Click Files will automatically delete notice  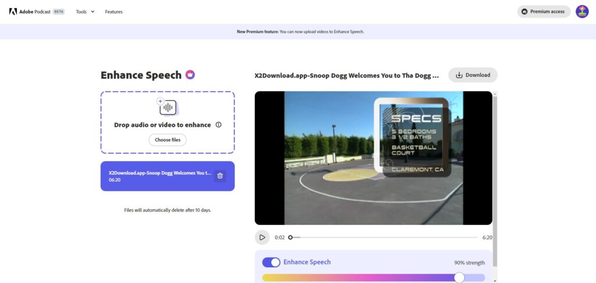168,210
